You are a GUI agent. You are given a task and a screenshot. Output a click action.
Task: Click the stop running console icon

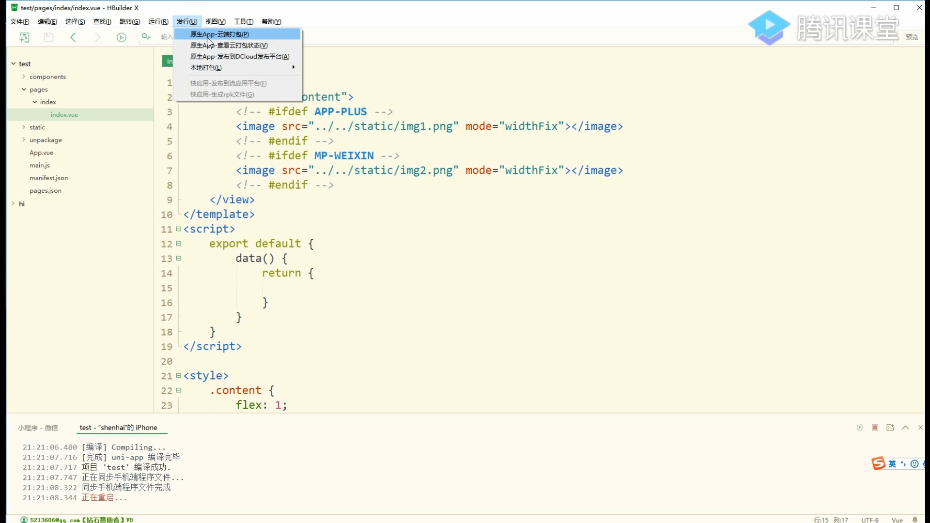click(875, 428)
